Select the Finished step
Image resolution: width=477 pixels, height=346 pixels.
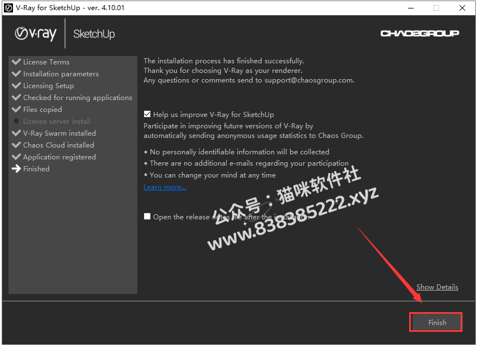36,169
